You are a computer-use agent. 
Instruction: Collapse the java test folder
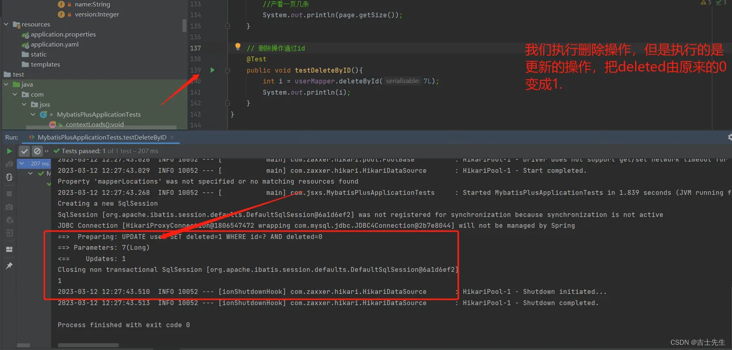[6, 85]
